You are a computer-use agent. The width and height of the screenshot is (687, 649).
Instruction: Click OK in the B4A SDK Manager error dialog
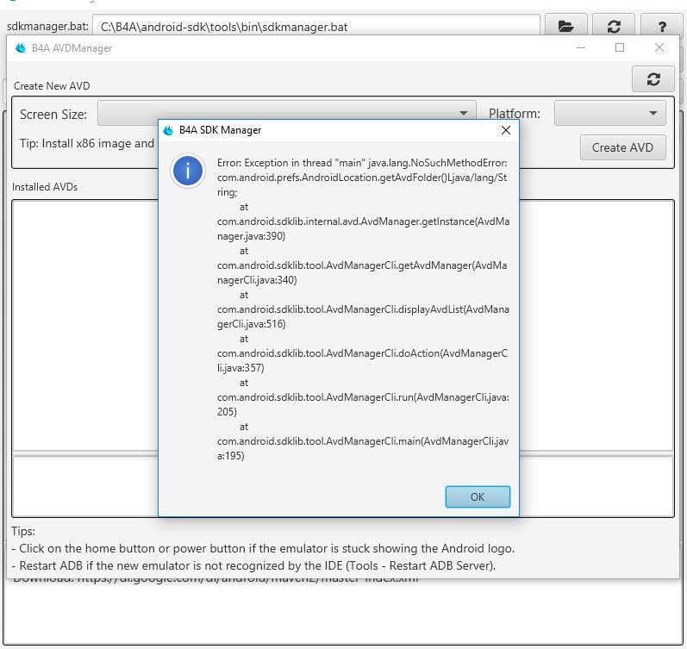point(478,496)
